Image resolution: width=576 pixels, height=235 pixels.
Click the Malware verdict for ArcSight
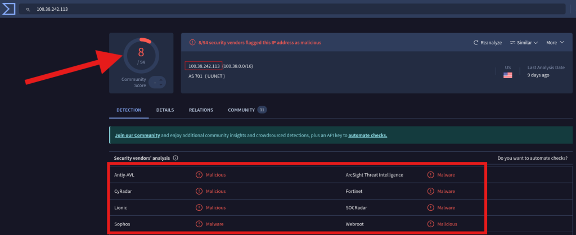446,175
